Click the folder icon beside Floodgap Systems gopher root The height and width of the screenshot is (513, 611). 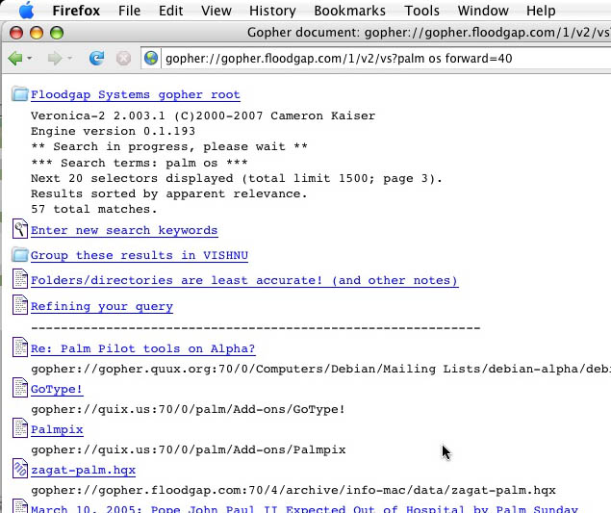click(20, 94)
